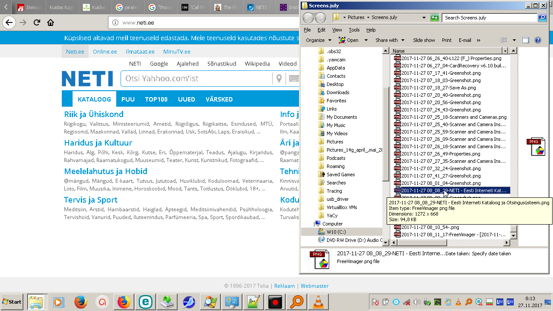Screen dimensions: 553x311
Task: Click the Firefox home button
Action: click(x=51, y=22)
